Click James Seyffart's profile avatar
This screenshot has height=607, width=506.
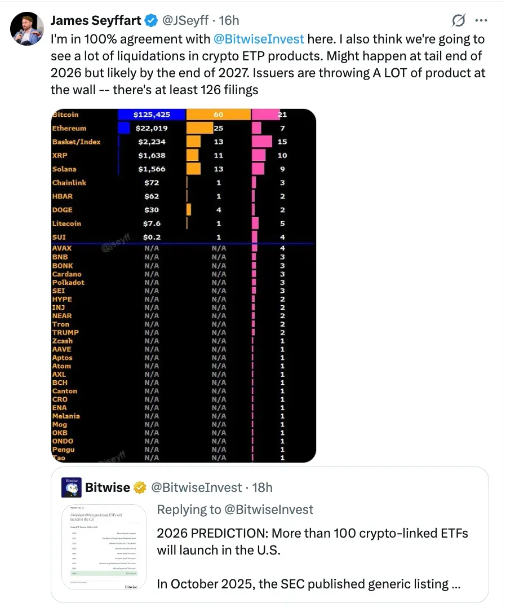(x=26, y=27)
